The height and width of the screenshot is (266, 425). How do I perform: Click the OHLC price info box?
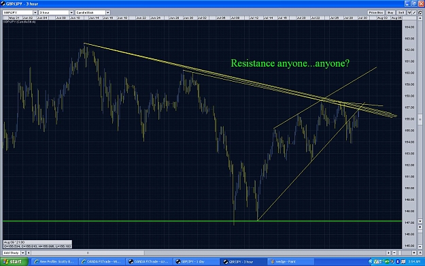(x=37, y=244)
